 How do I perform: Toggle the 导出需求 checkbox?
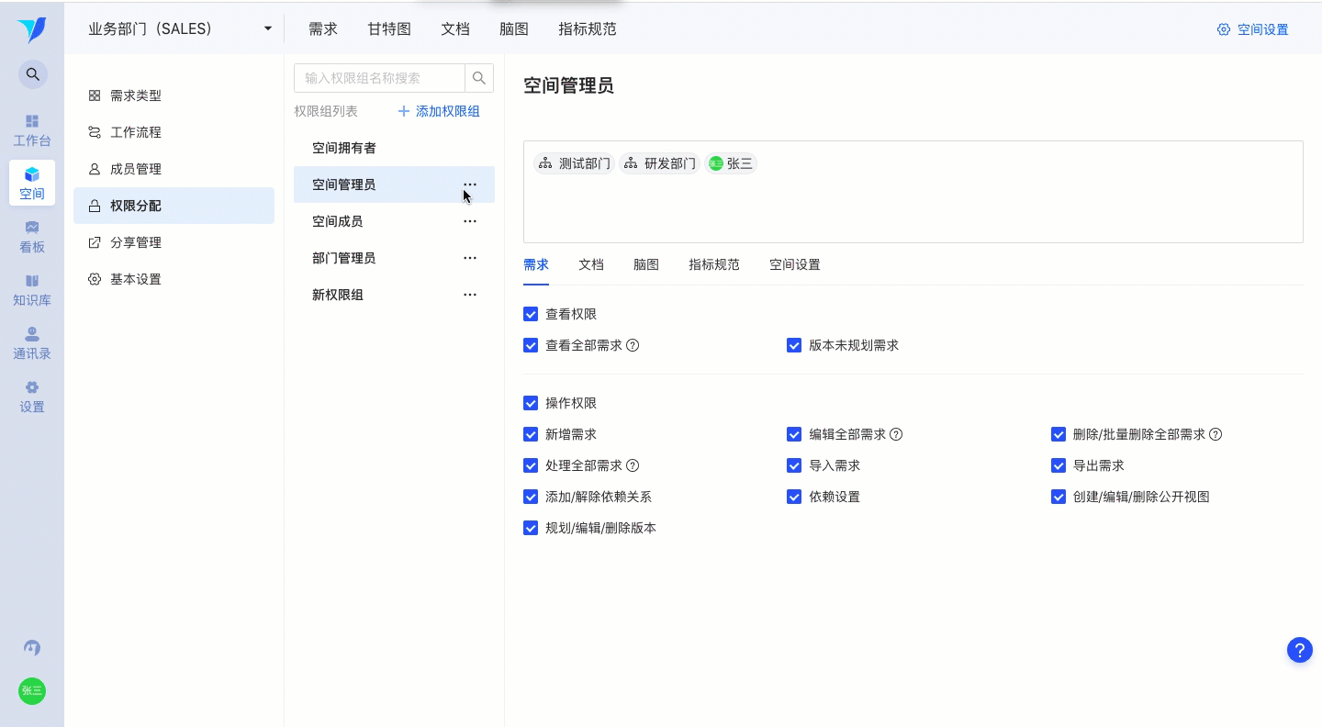coord(1059,465)
